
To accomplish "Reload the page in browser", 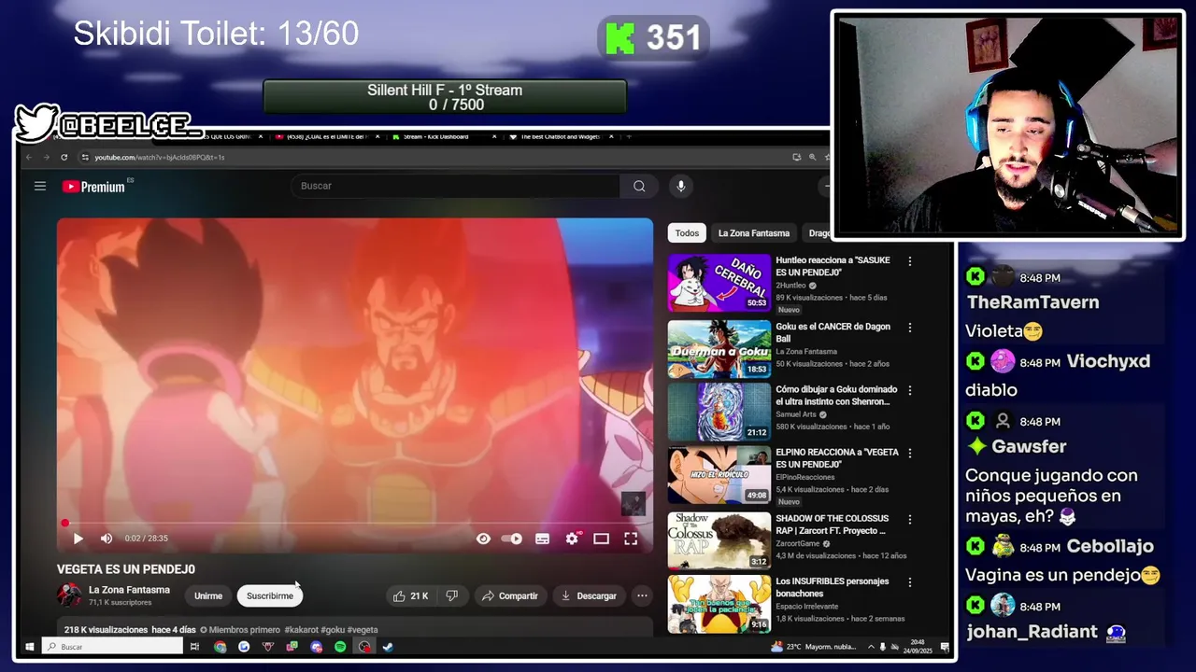I will tap(64, 157).
